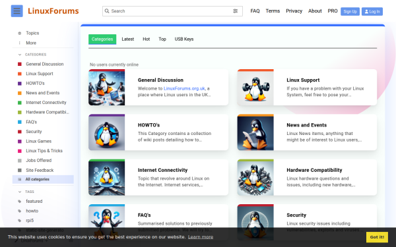396x247 pixels.
Task: Open advanced search filter options icon
Action: [x=235, y=11]
